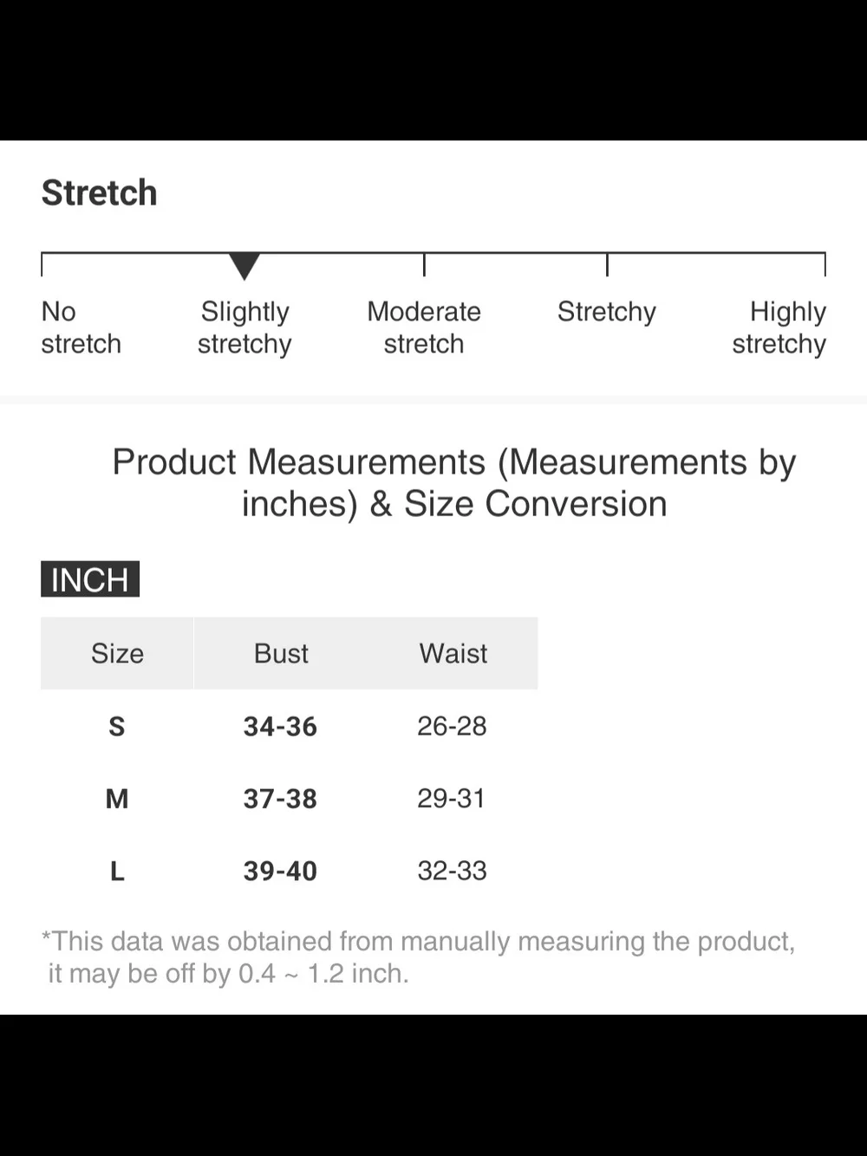Click the stretch indicator triangle marker

coord(244,266)
